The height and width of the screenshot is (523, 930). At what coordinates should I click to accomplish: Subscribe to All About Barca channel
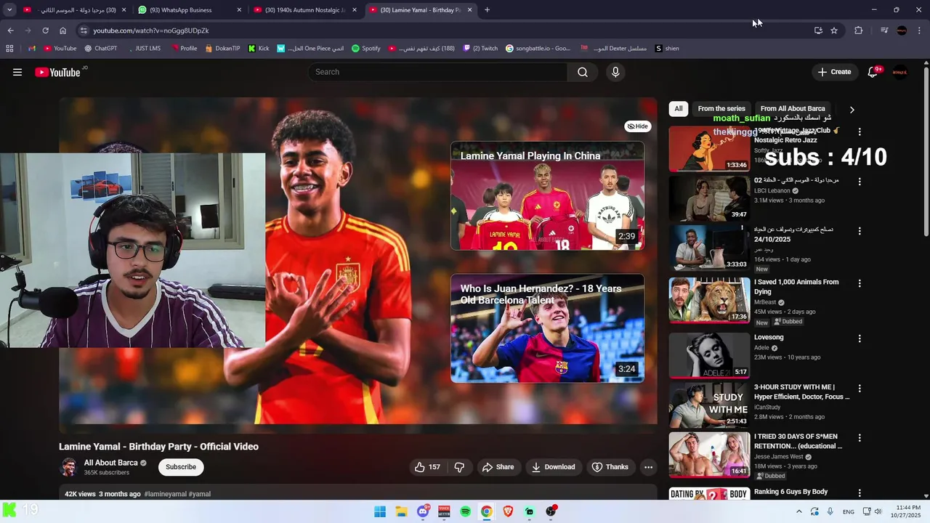tap(181, 467)
